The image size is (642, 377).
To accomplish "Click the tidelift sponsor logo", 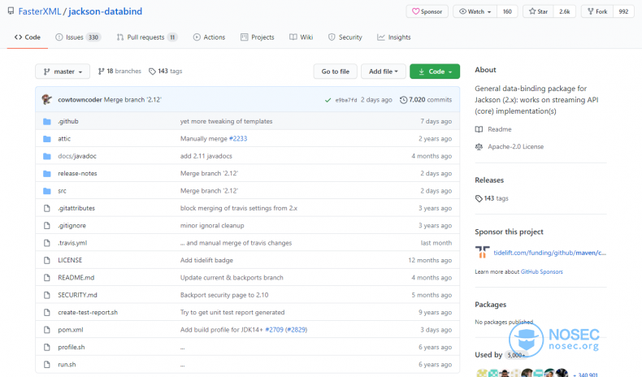I will tap(482, 252).
